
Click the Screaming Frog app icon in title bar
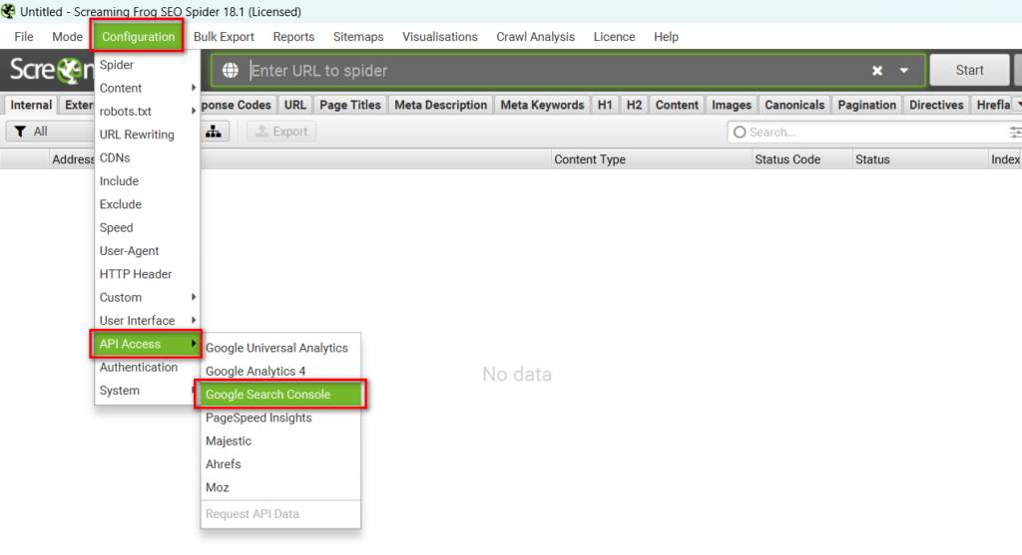[x=8, y=11]
